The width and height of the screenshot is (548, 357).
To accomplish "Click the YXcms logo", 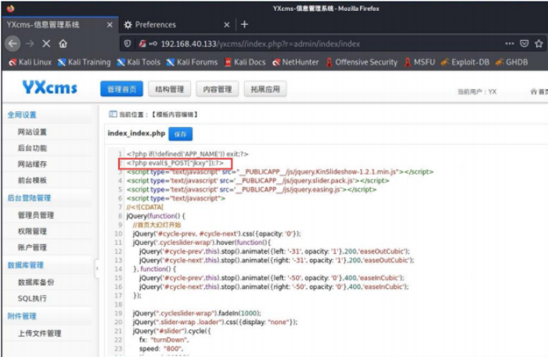I will coord(50,87).
